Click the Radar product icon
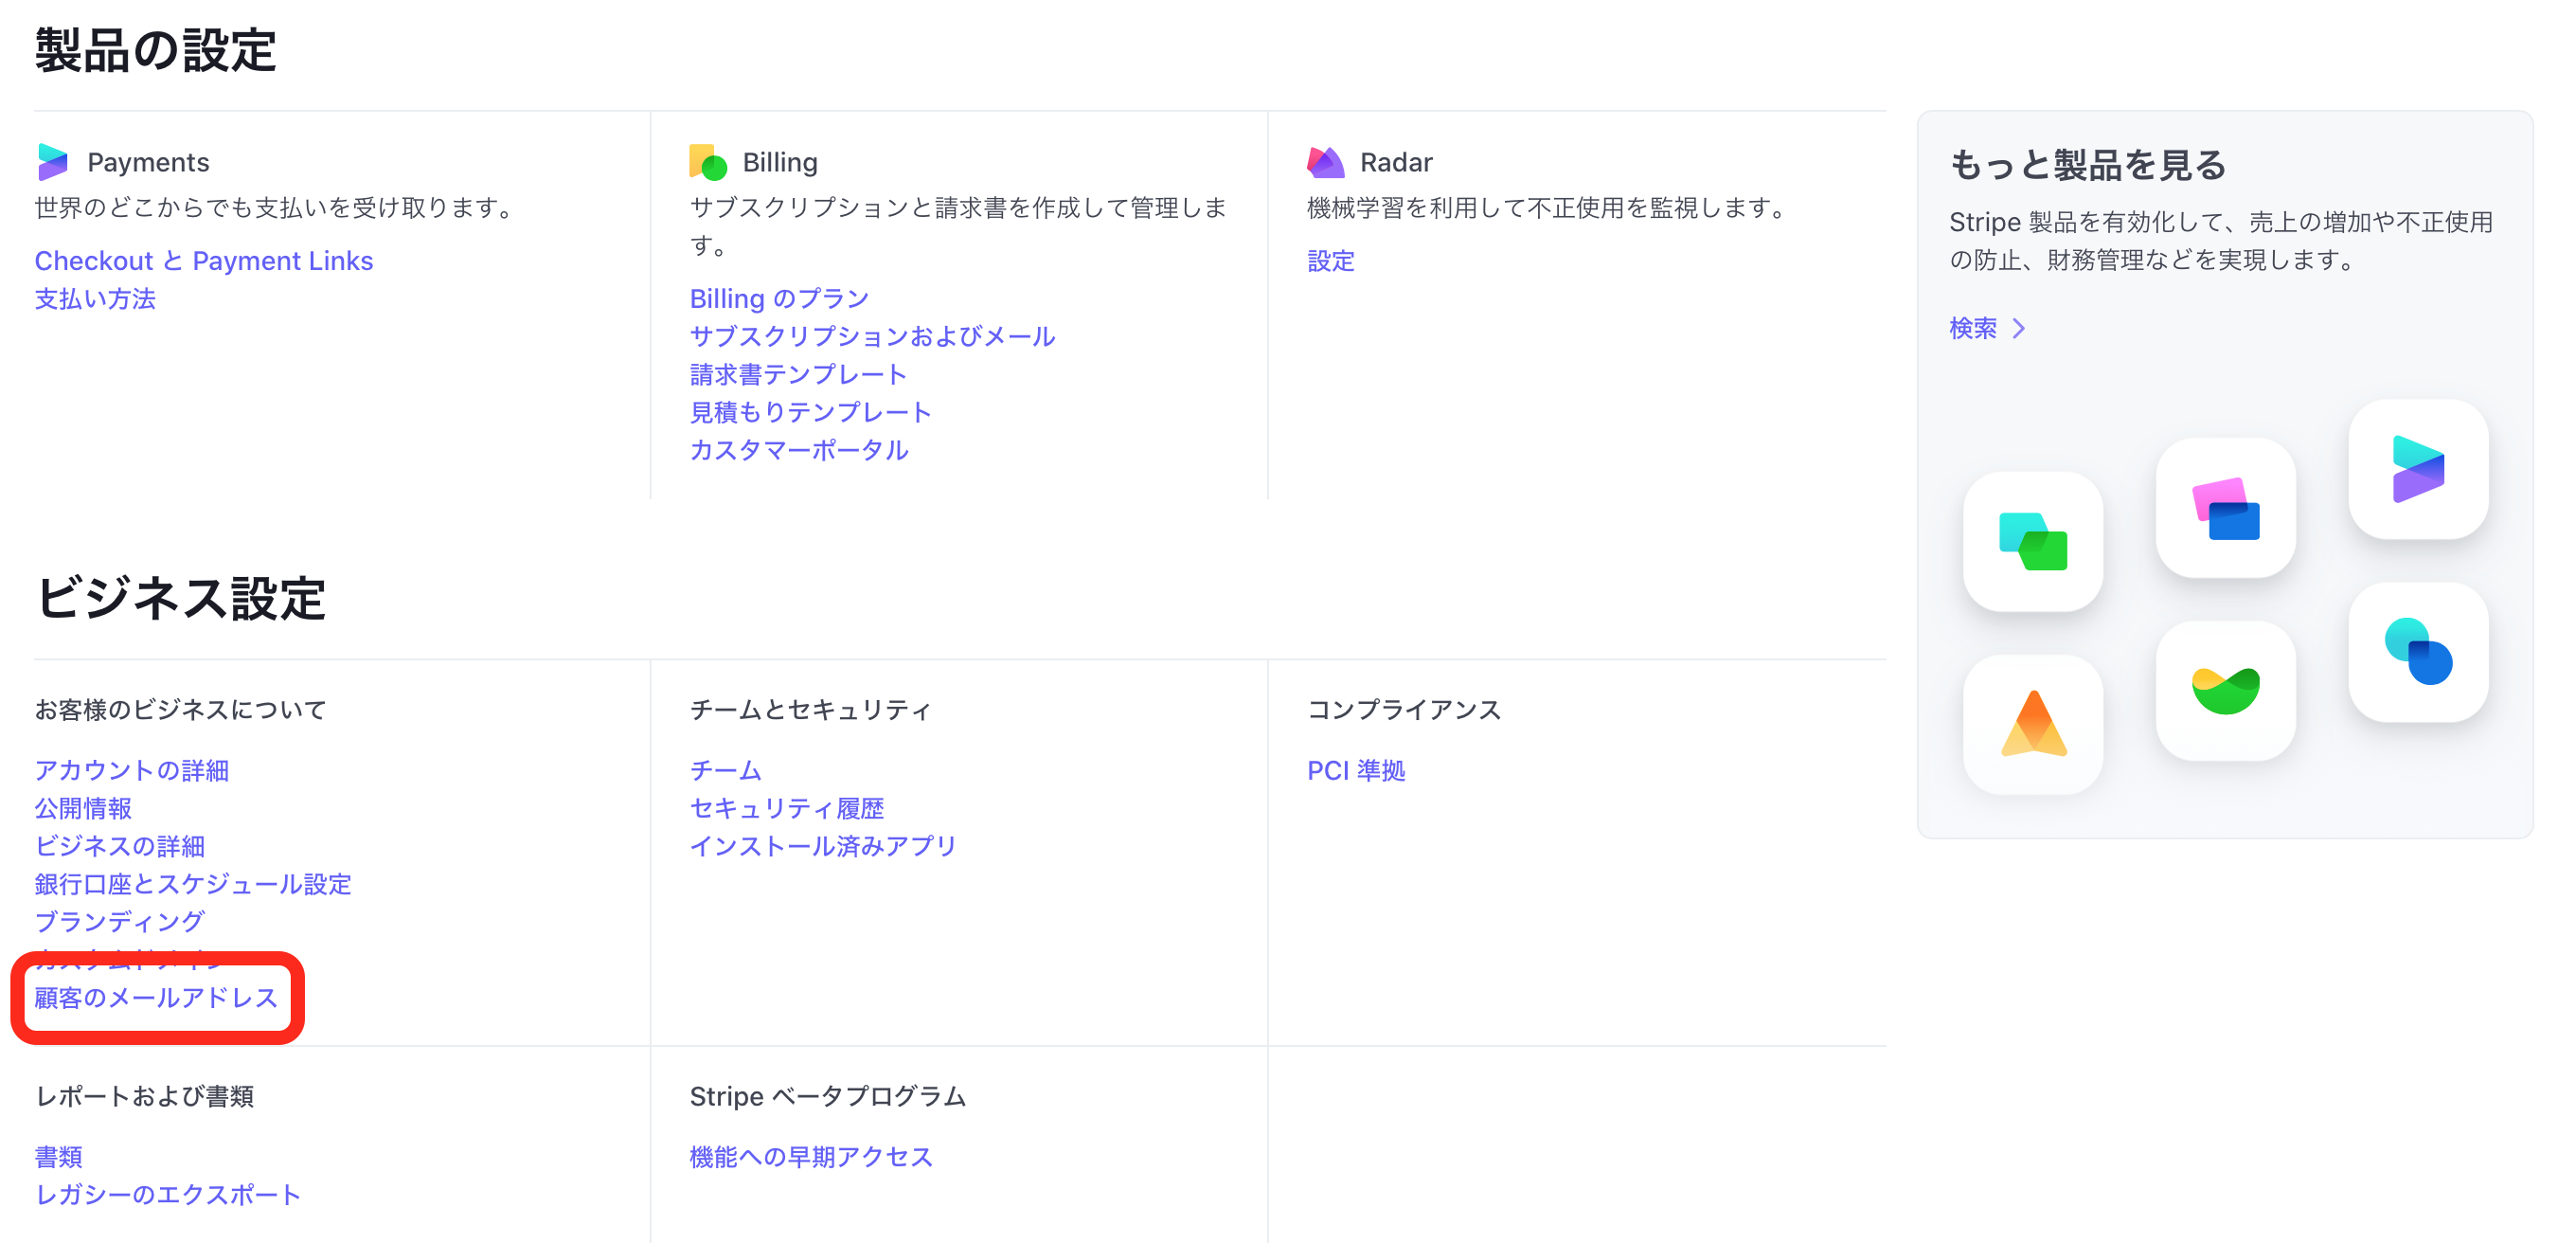Screen dimensions: 2576x1243 1325,162
